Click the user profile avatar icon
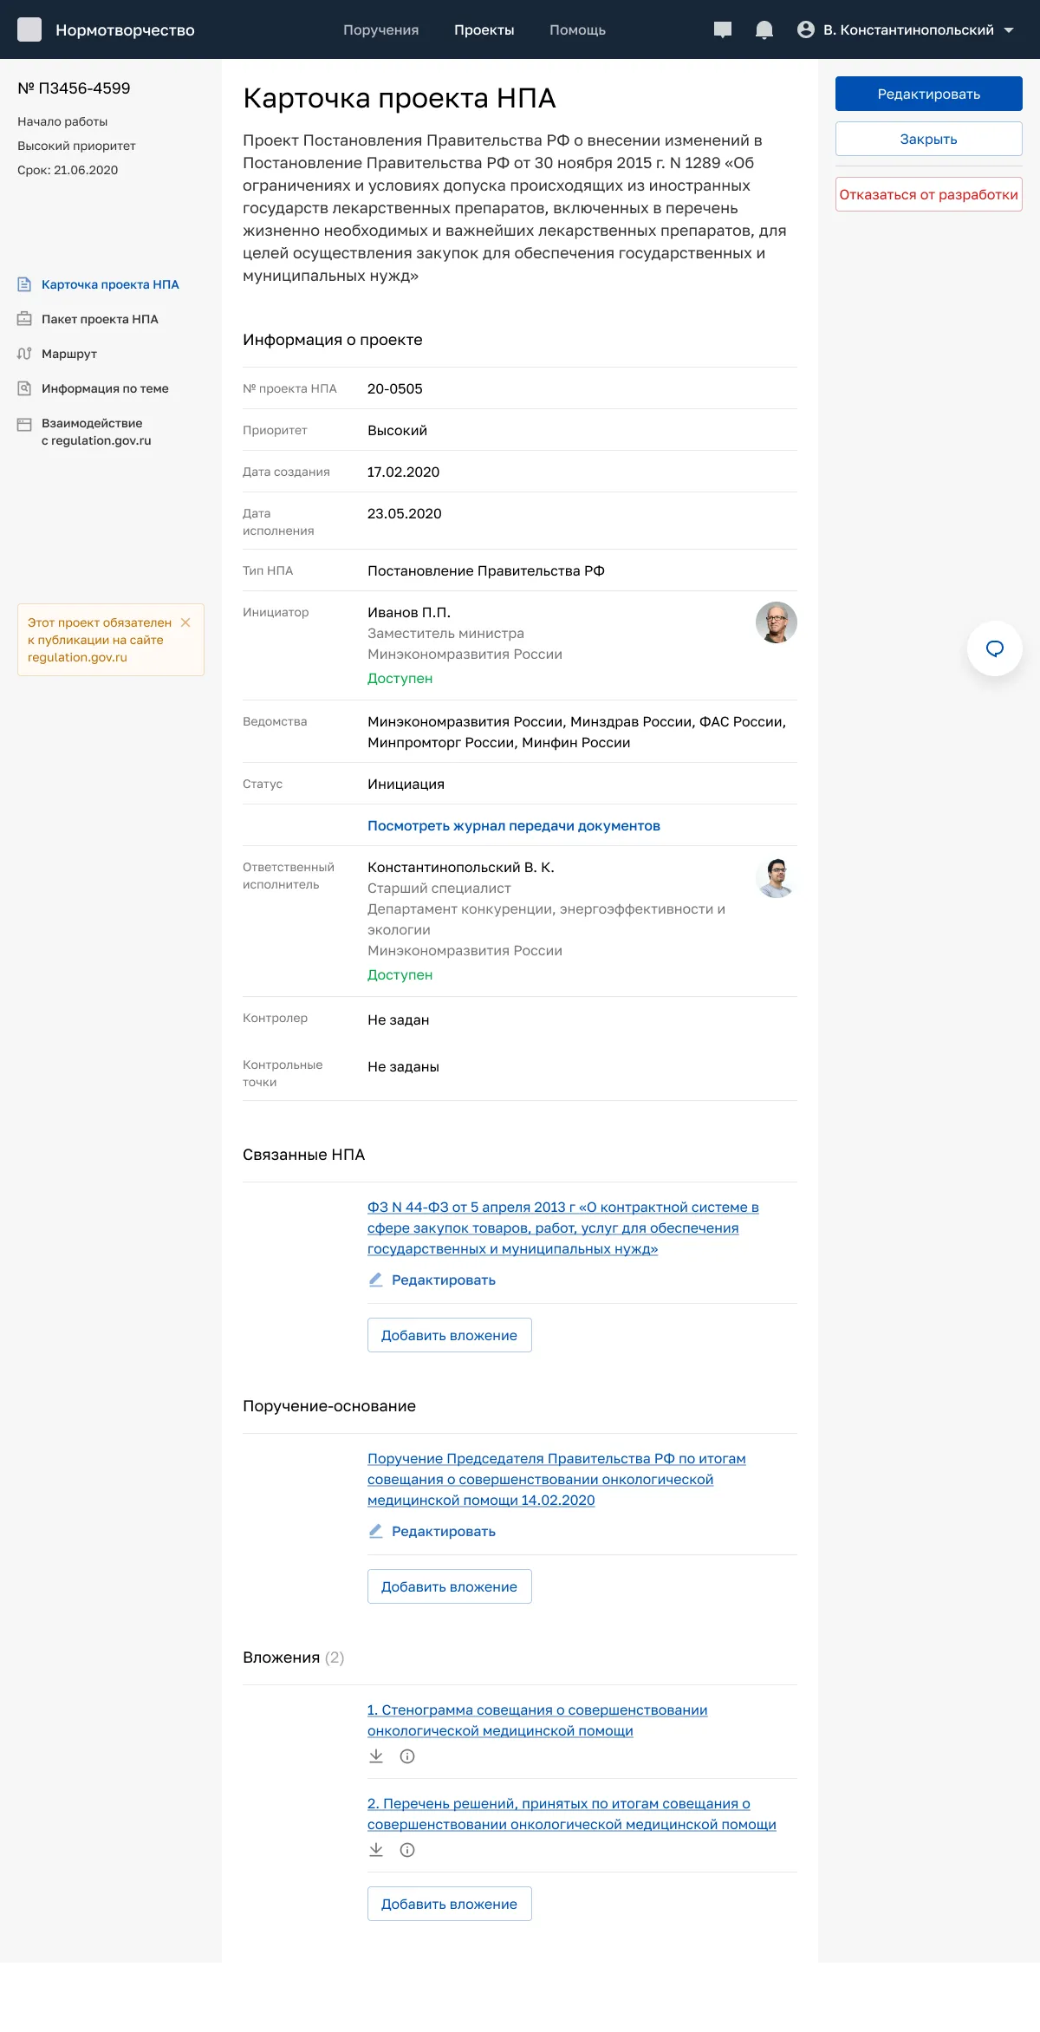Viewport: 1040px width, 2032px height. point(806,29)
